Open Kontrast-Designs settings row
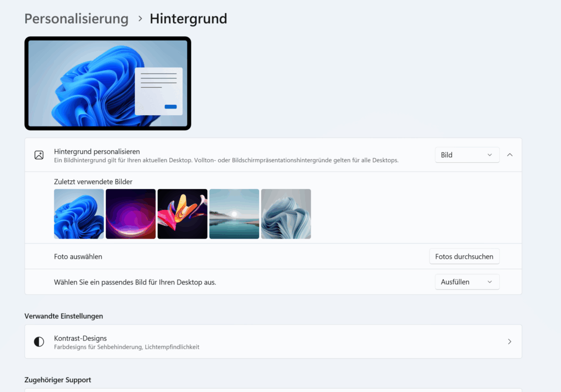Viewport: 561px width, 392px height. 273,342
